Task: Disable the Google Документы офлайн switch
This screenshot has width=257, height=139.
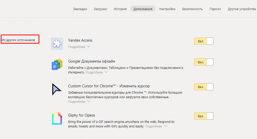Action: click(204, 62)
